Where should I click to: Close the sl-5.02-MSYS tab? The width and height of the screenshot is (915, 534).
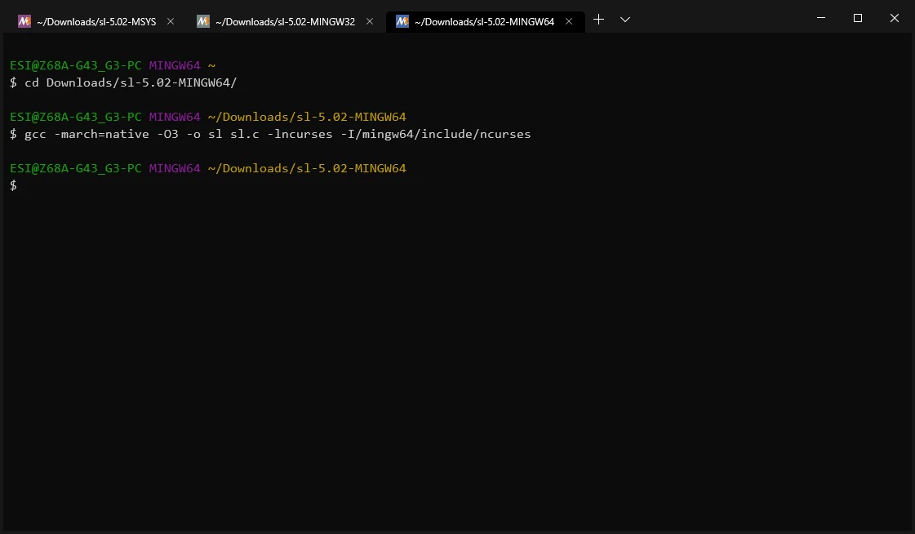171,21
